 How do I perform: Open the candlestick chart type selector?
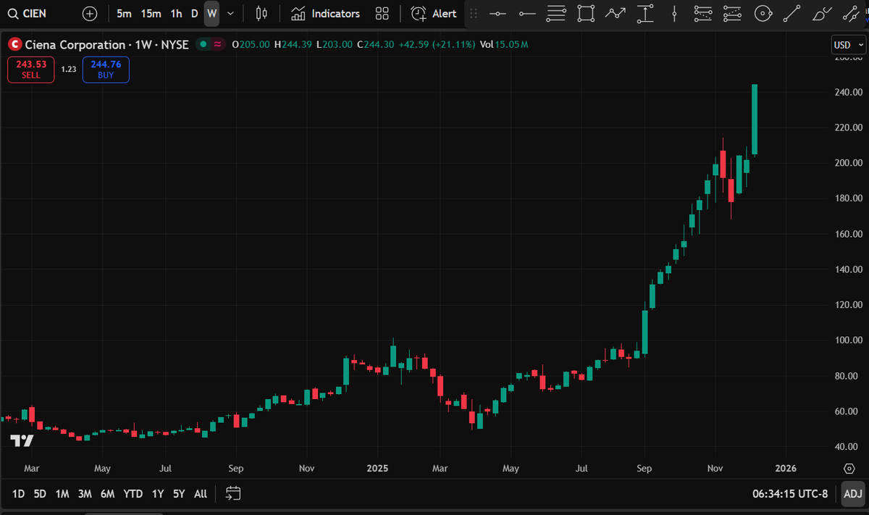(x=261, y=13)
